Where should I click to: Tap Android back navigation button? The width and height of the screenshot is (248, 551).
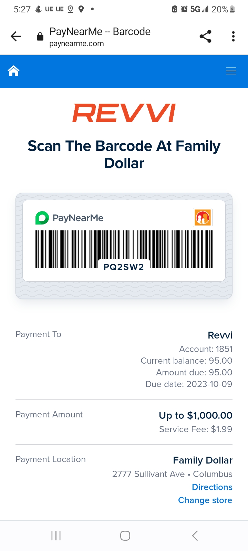(x=195, y=536)
